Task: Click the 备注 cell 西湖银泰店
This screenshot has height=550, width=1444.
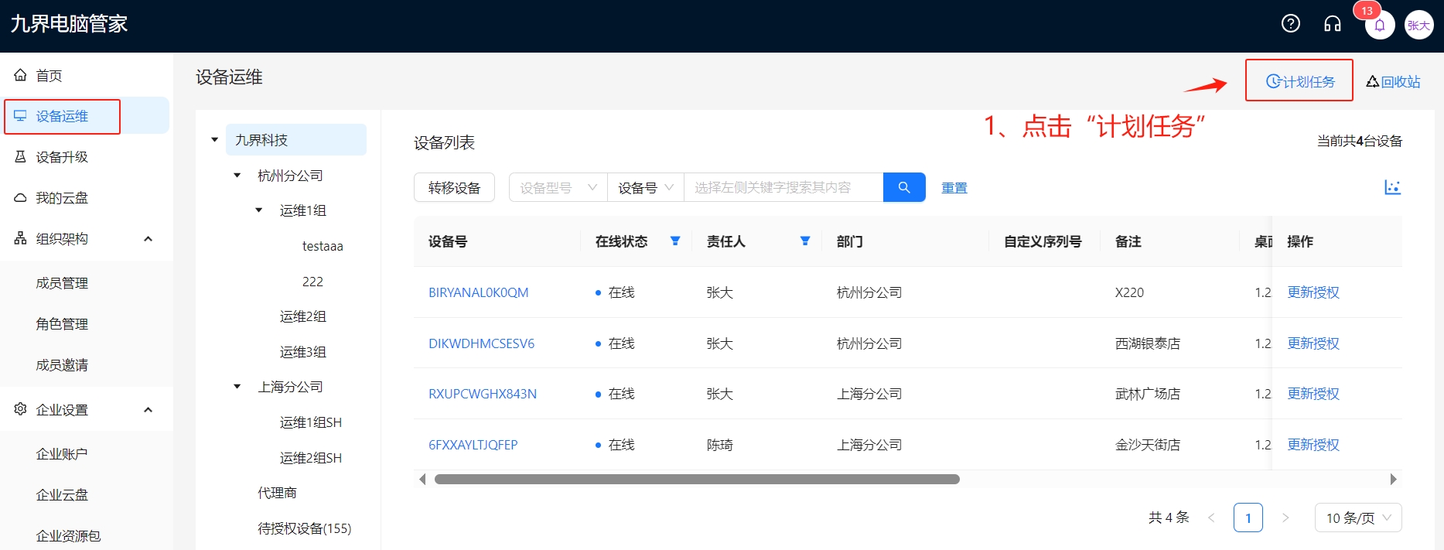Action: coord(1148,343)
